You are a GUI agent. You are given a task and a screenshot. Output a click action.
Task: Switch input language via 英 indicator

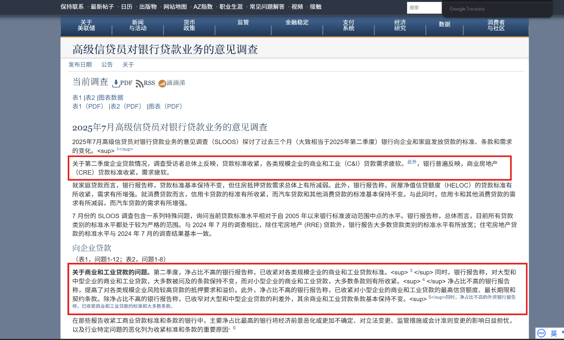(554, 333)
